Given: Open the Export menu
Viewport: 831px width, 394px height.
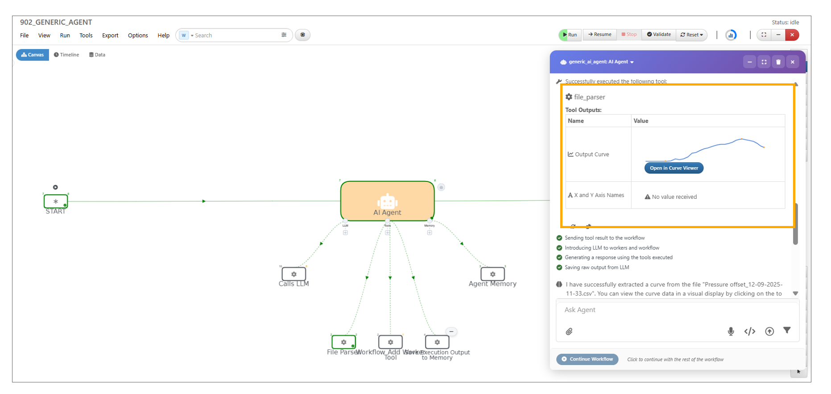Looking at the screenshot, I should (x=110, y=35).
